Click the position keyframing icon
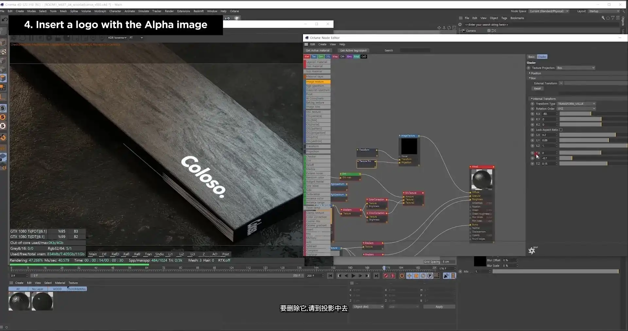Viewport: 628px width, 331px height. [410, 276]
